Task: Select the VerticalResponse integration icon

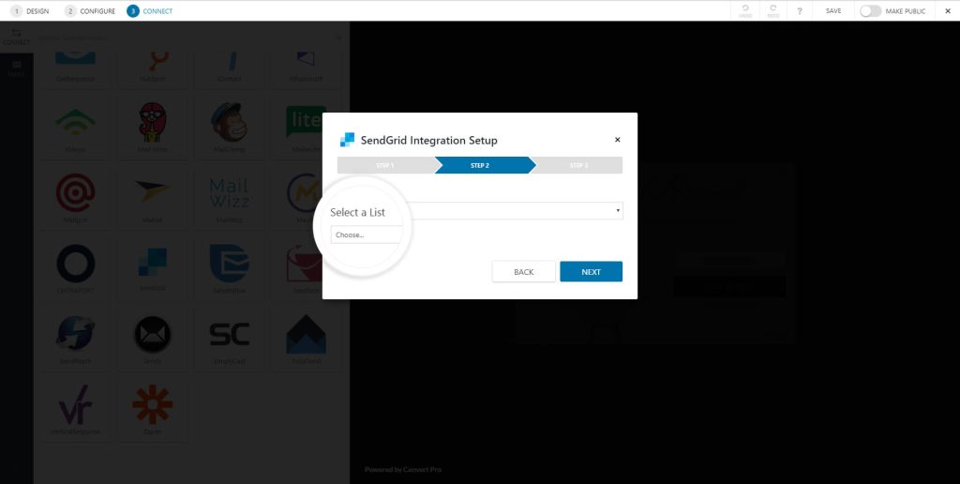Action: (x=75, y=404)
